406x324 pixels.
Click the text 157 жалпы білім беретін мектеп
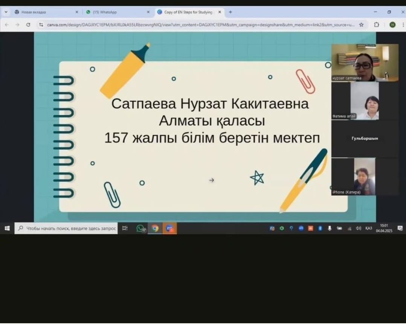212,138
